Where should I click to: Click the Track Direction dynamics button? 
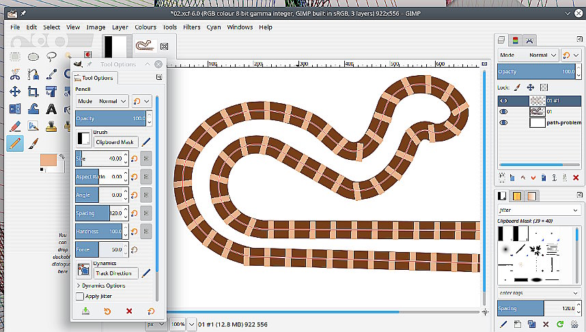click(x=116, y=273)
